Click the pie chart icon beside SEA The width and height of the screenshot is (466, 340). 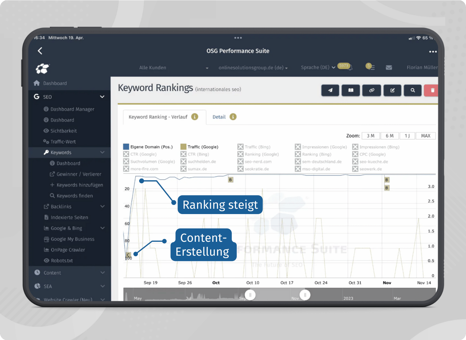pos(37,286)
